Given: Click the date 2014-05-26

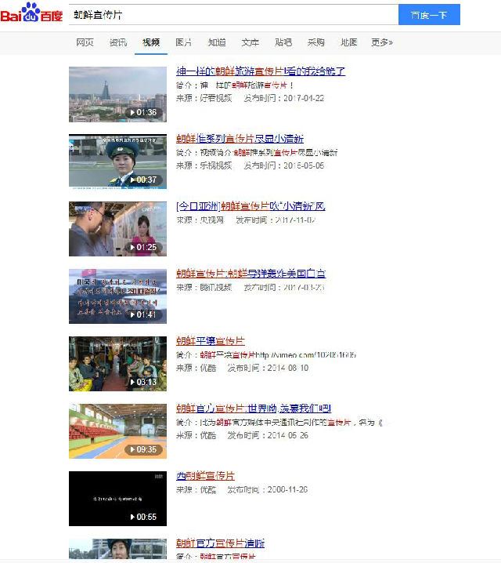Looking at the screenshot, I should [288, 435].
